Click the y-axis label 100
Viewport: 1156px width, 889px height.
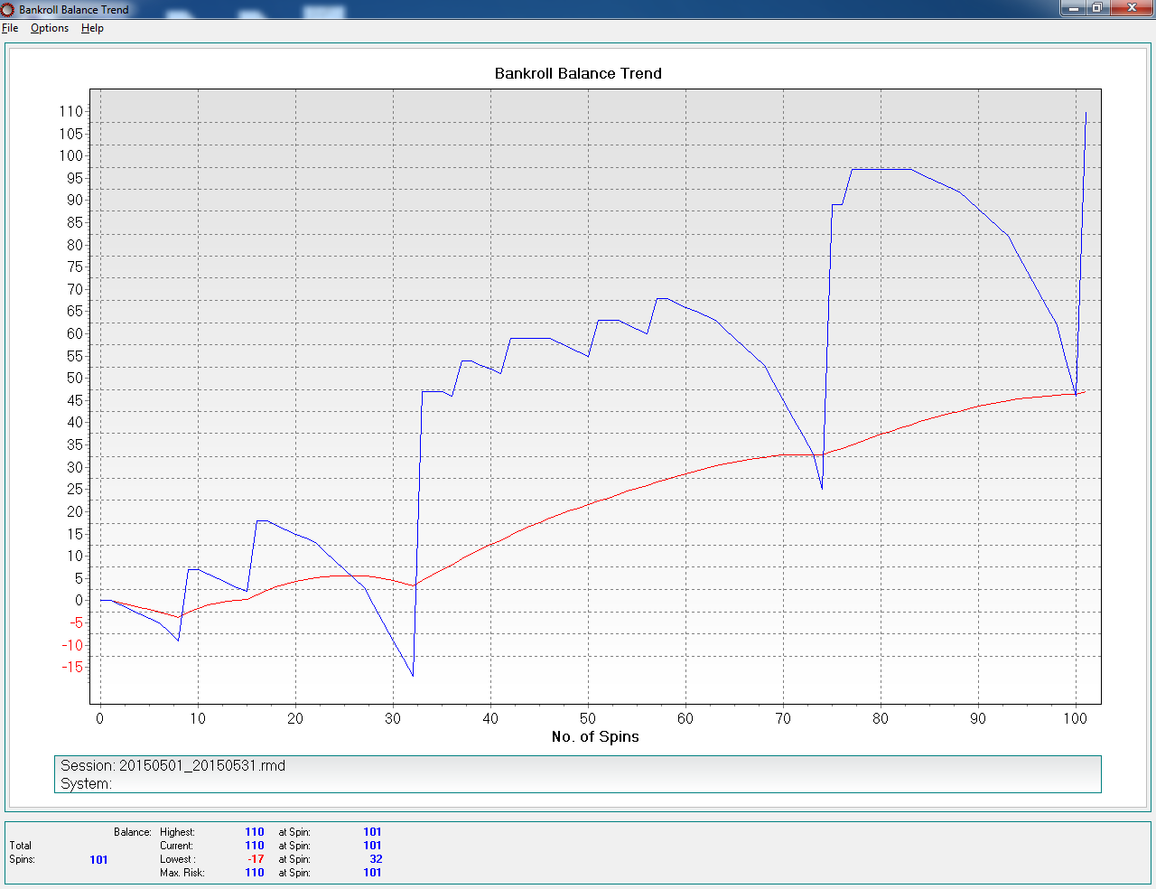point(70,155)
